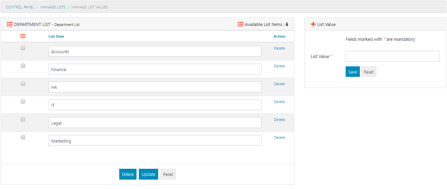Click into the Marketing list item text box

coord(155,141)
